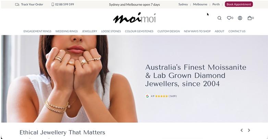Open the shopping bag cart icon
This screenshot has width=268, height=139.
pyautogui.click(x=249, y=18)
